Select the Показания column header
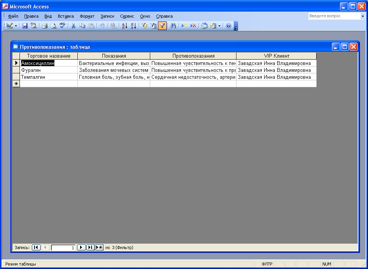Viewport: 368px width, 269px height. tap(114, 56)
